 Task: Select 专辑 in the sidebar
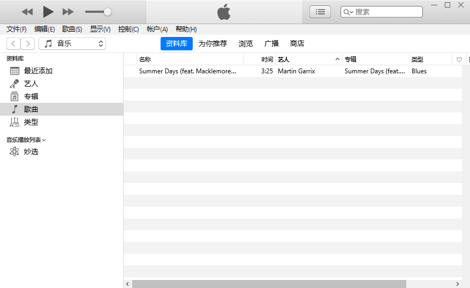point(62,96)
